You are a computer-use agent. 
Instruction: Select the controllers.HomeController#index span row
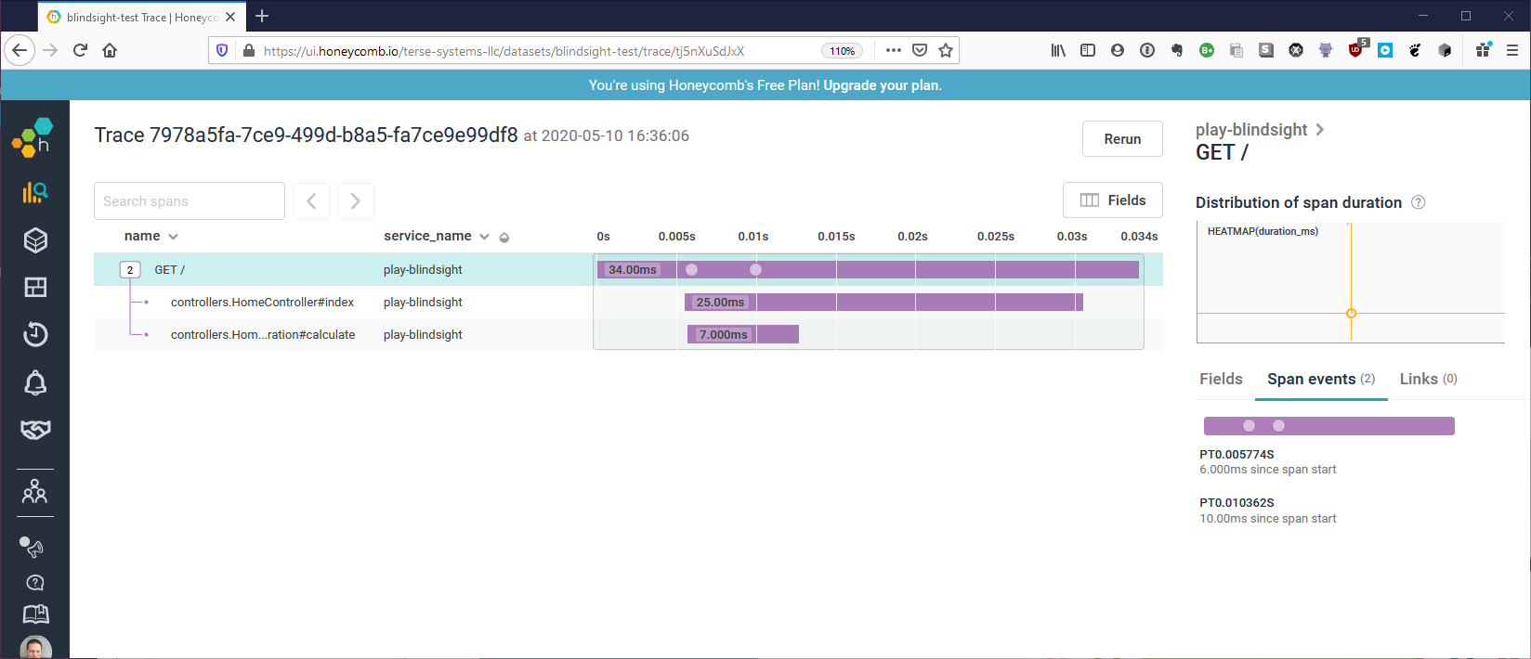point(628,303)
